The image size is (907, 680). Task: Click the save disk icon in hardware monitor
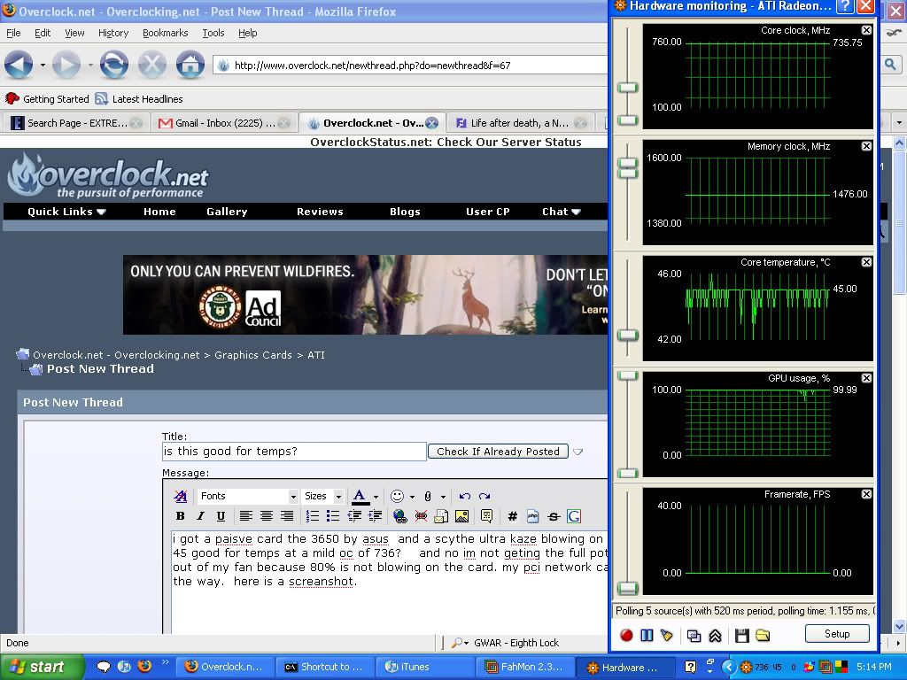coord(742,635)
